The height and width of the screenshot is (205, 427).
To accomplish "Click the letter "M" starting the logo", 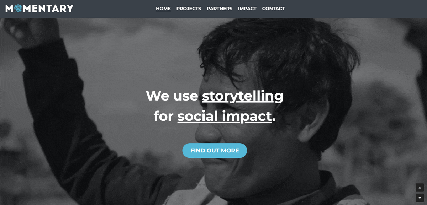I will click(9, 9).
